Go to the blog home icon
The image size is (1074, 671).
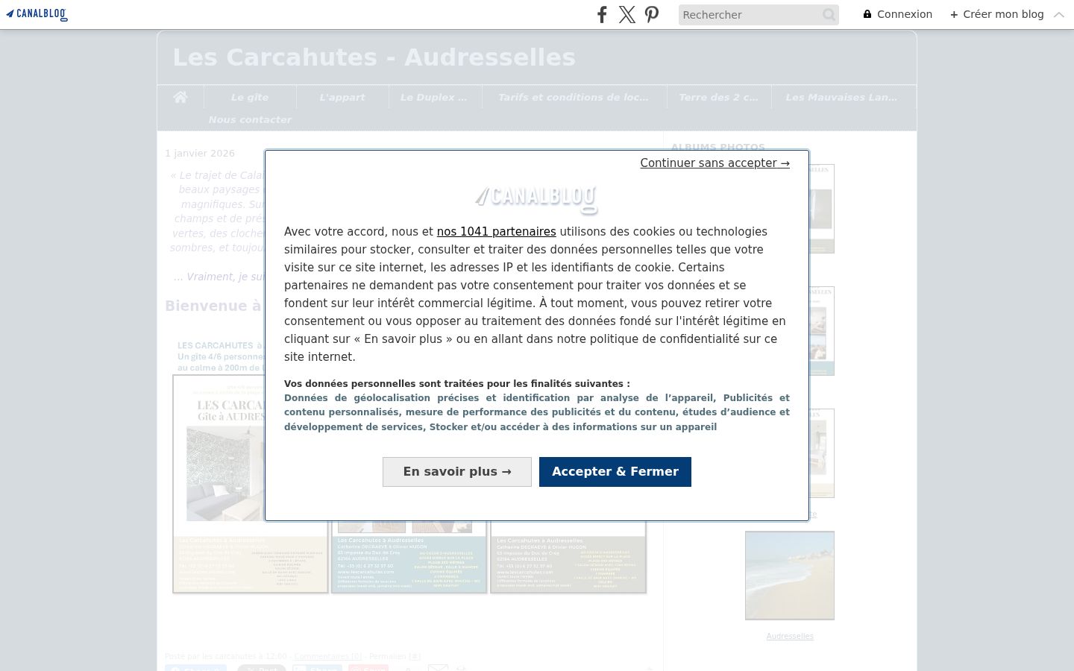click(x=180, y=97)
